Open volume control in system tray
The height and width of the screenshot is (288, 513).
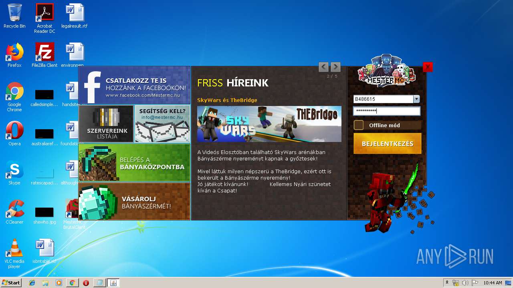click(465, 283)
